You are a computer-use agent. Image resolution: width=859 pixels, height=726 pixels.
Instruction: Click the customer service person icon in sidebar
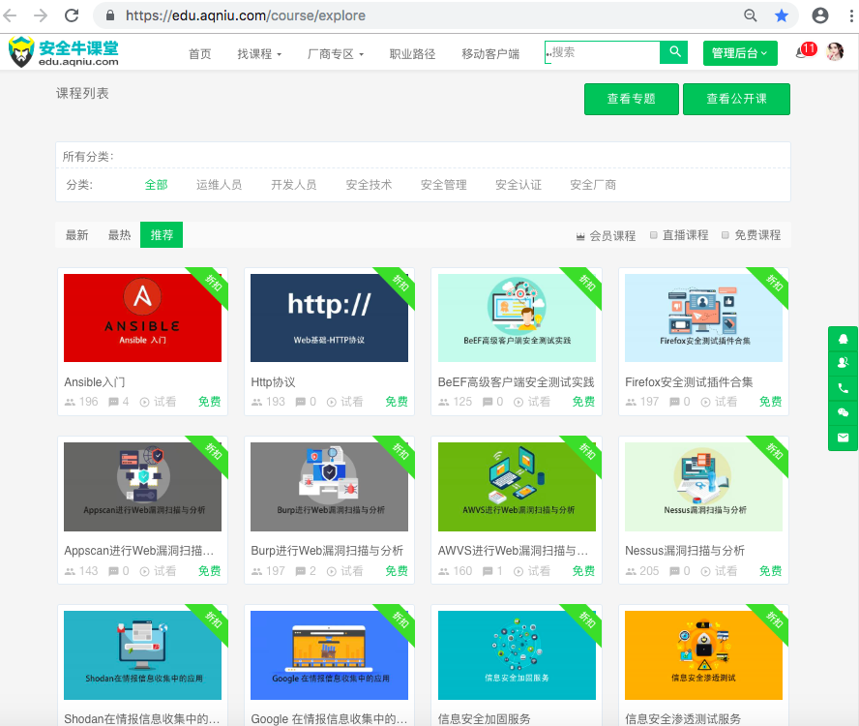[844, 363]
